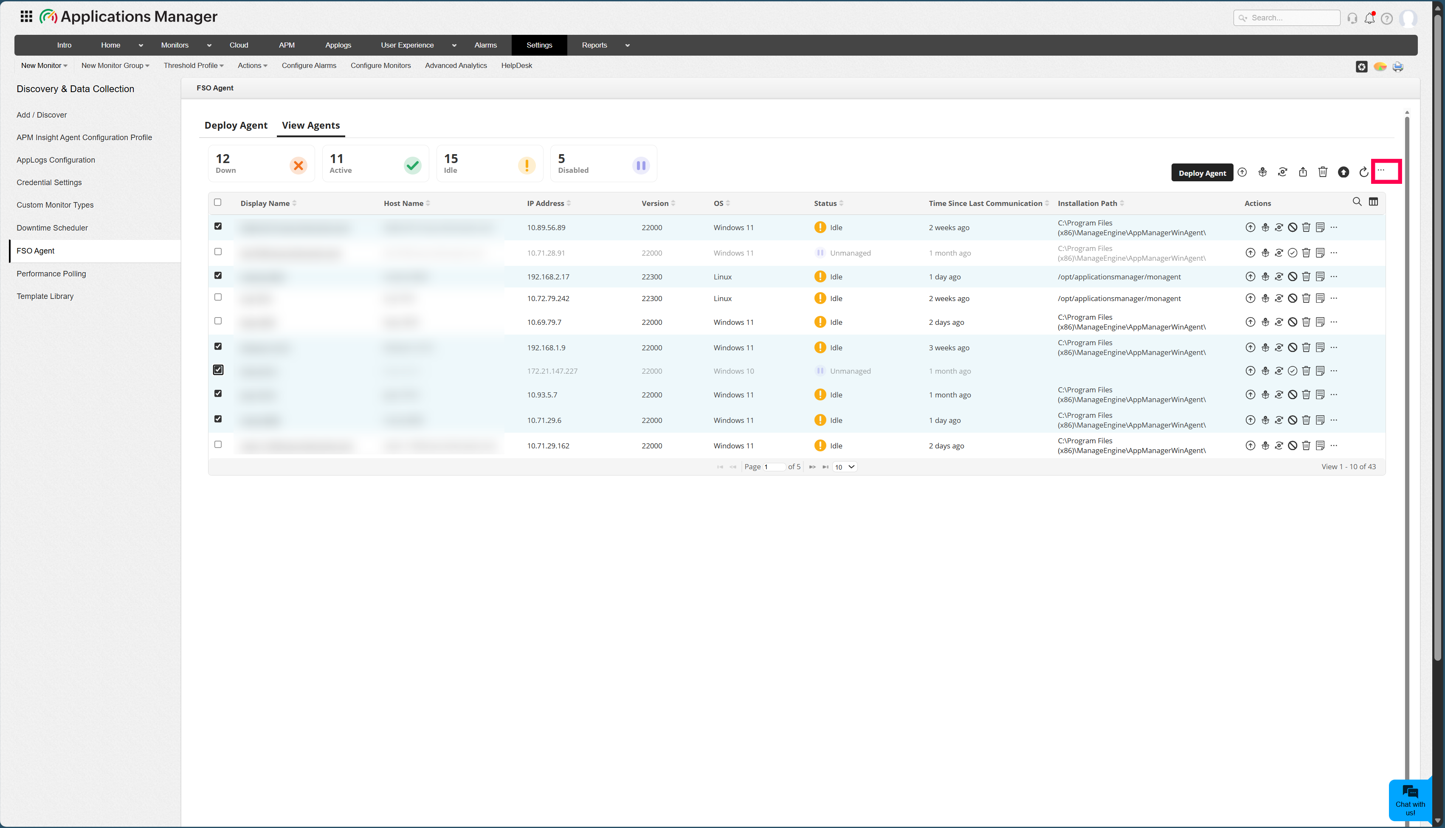Image resolution: width=1445 pixels, height=828 pixels.
Task: Click the app launcher grid icon
Action: (x=26, y=17)
